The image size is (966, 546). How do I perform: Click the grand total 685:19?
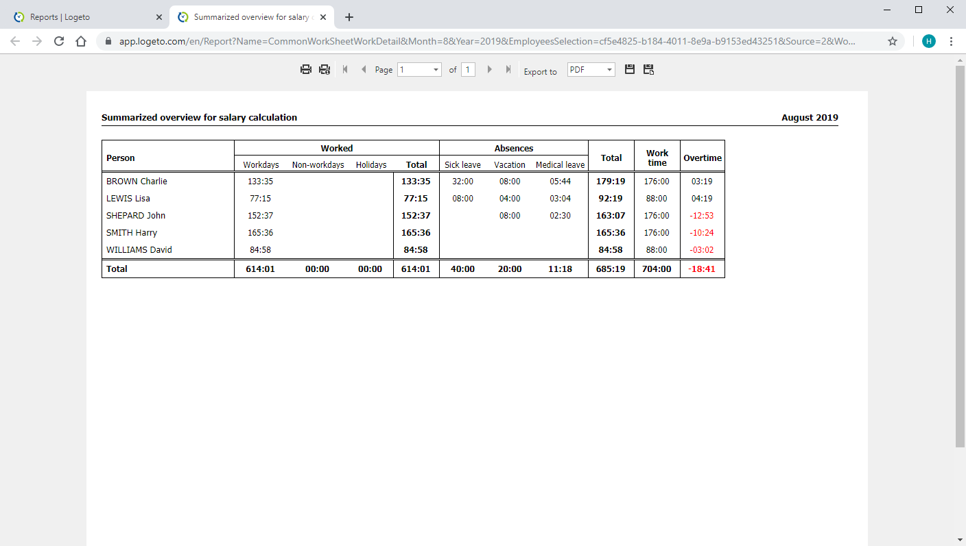[x=611, y=269]
